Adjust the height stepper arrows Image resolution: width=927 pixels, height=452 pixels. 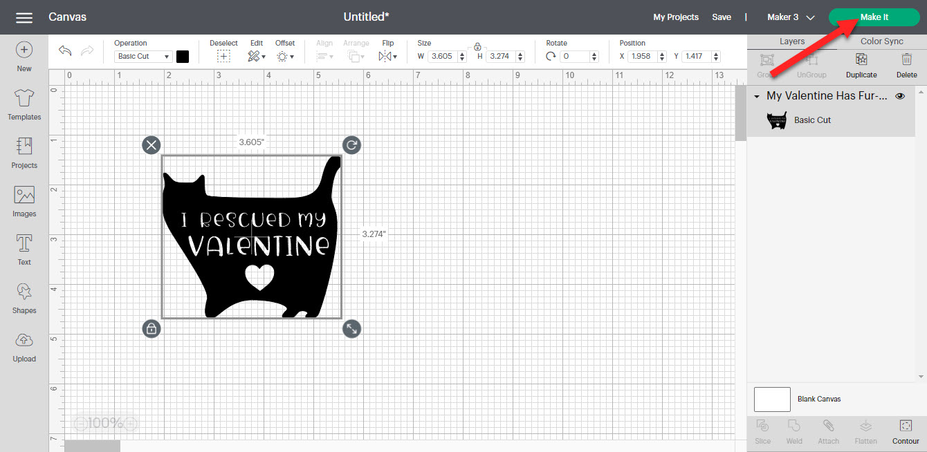tap(520, 57)
